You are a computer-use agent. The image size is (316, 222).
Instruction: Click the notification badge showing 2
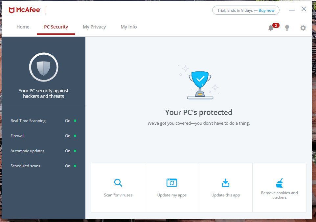click(x=276, y=25)
